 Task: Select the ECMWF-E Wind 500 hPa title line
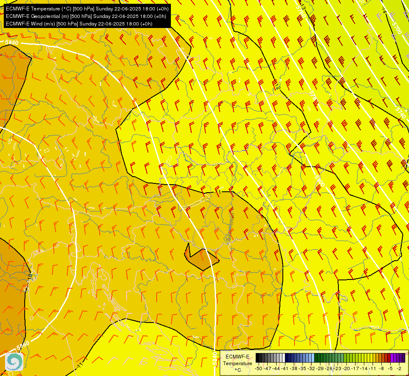coord(79,24)
